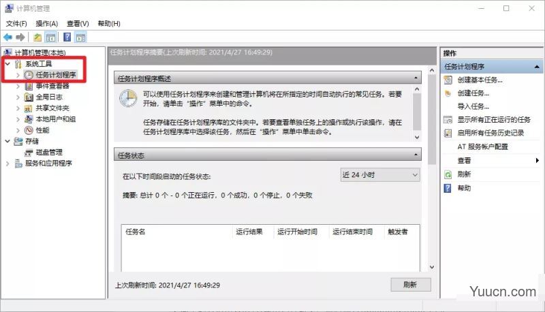This screenshot has width=545, height=312.
Task: Click the blue Help toolbar icon
Action: [x=67, y=37]
